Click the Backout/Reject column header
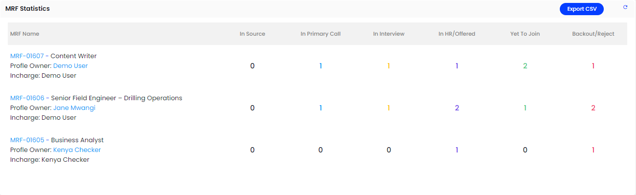 594,34
